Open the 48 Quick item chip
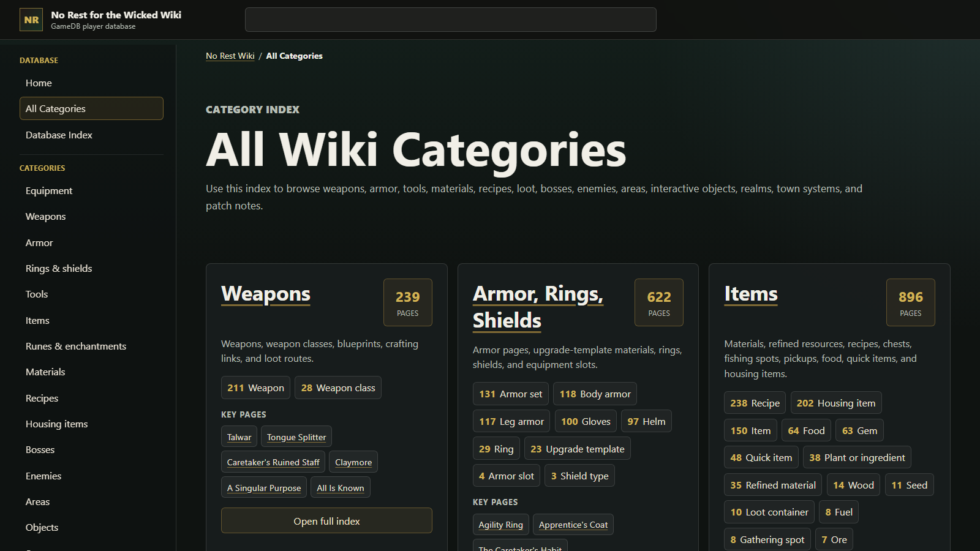This screenshot has width=980, height=551. click(x=761, y=457)
